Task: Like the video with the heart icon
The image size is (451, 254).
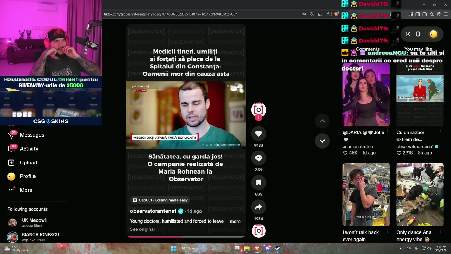Action: [x=259, y=133]
